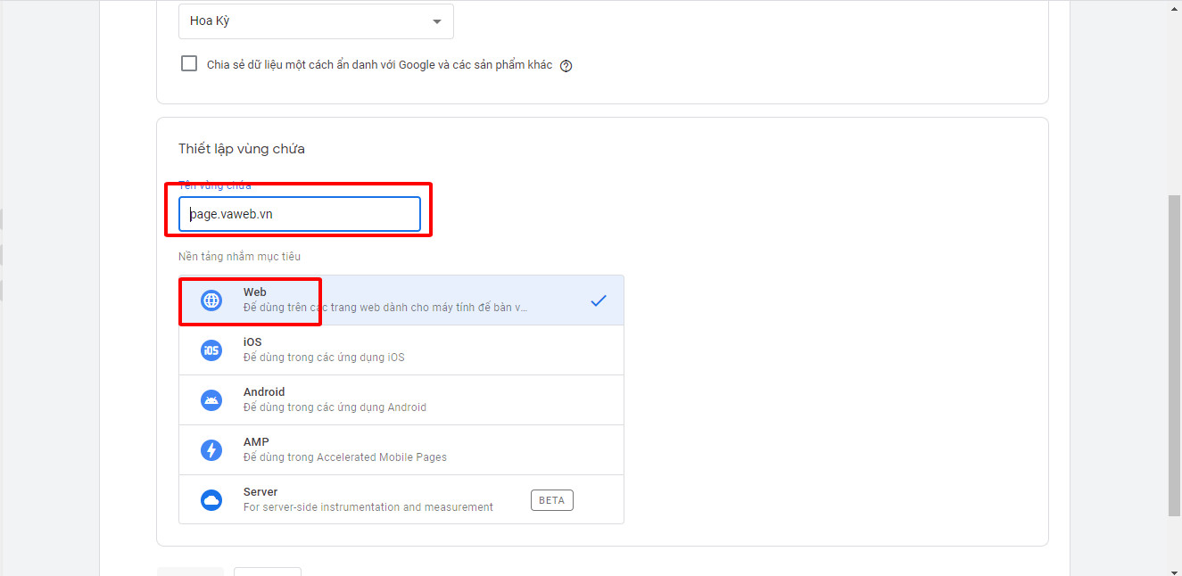The height and width of the screenshot is (576, 1182).
Task: Select the Web globe icon
Action: 211,300
